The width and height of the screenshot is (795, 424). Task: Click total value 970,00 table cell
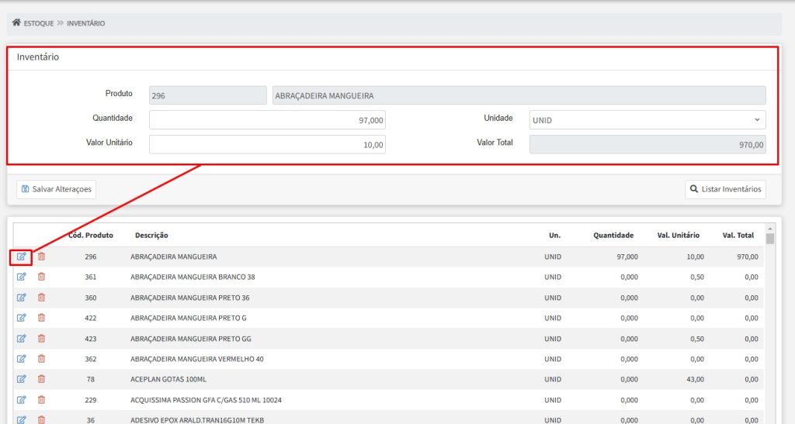click(x=748, y=257)
